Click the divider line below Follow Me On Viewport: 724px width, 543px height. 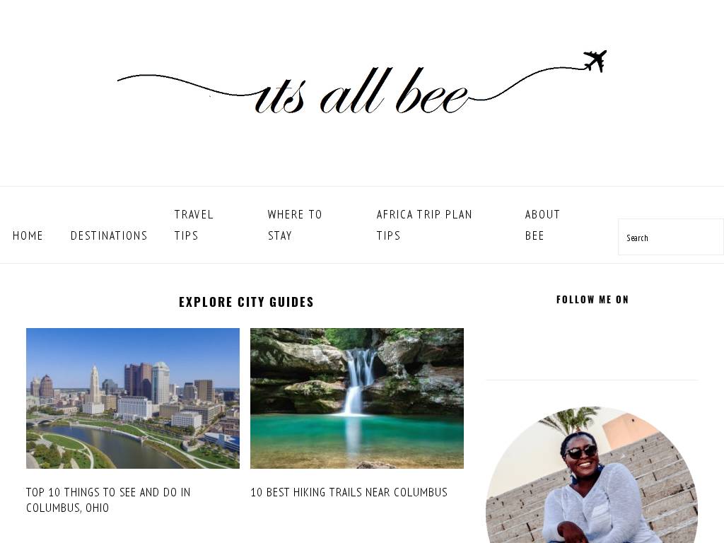(592, 380)
